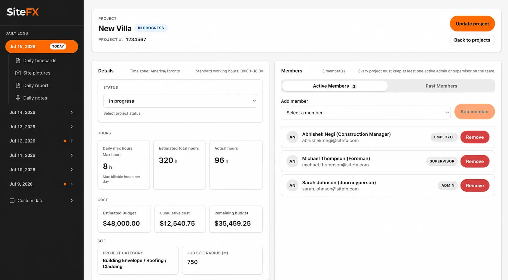Click Remaining budget $35,459.25
This screenshot has width=508, height=280.
(x=236, y=219)
